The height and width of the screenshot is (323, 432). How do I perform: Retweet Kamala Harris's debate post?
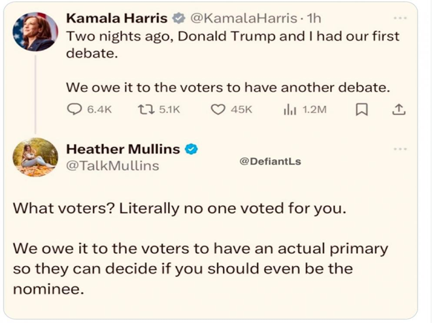147,110
